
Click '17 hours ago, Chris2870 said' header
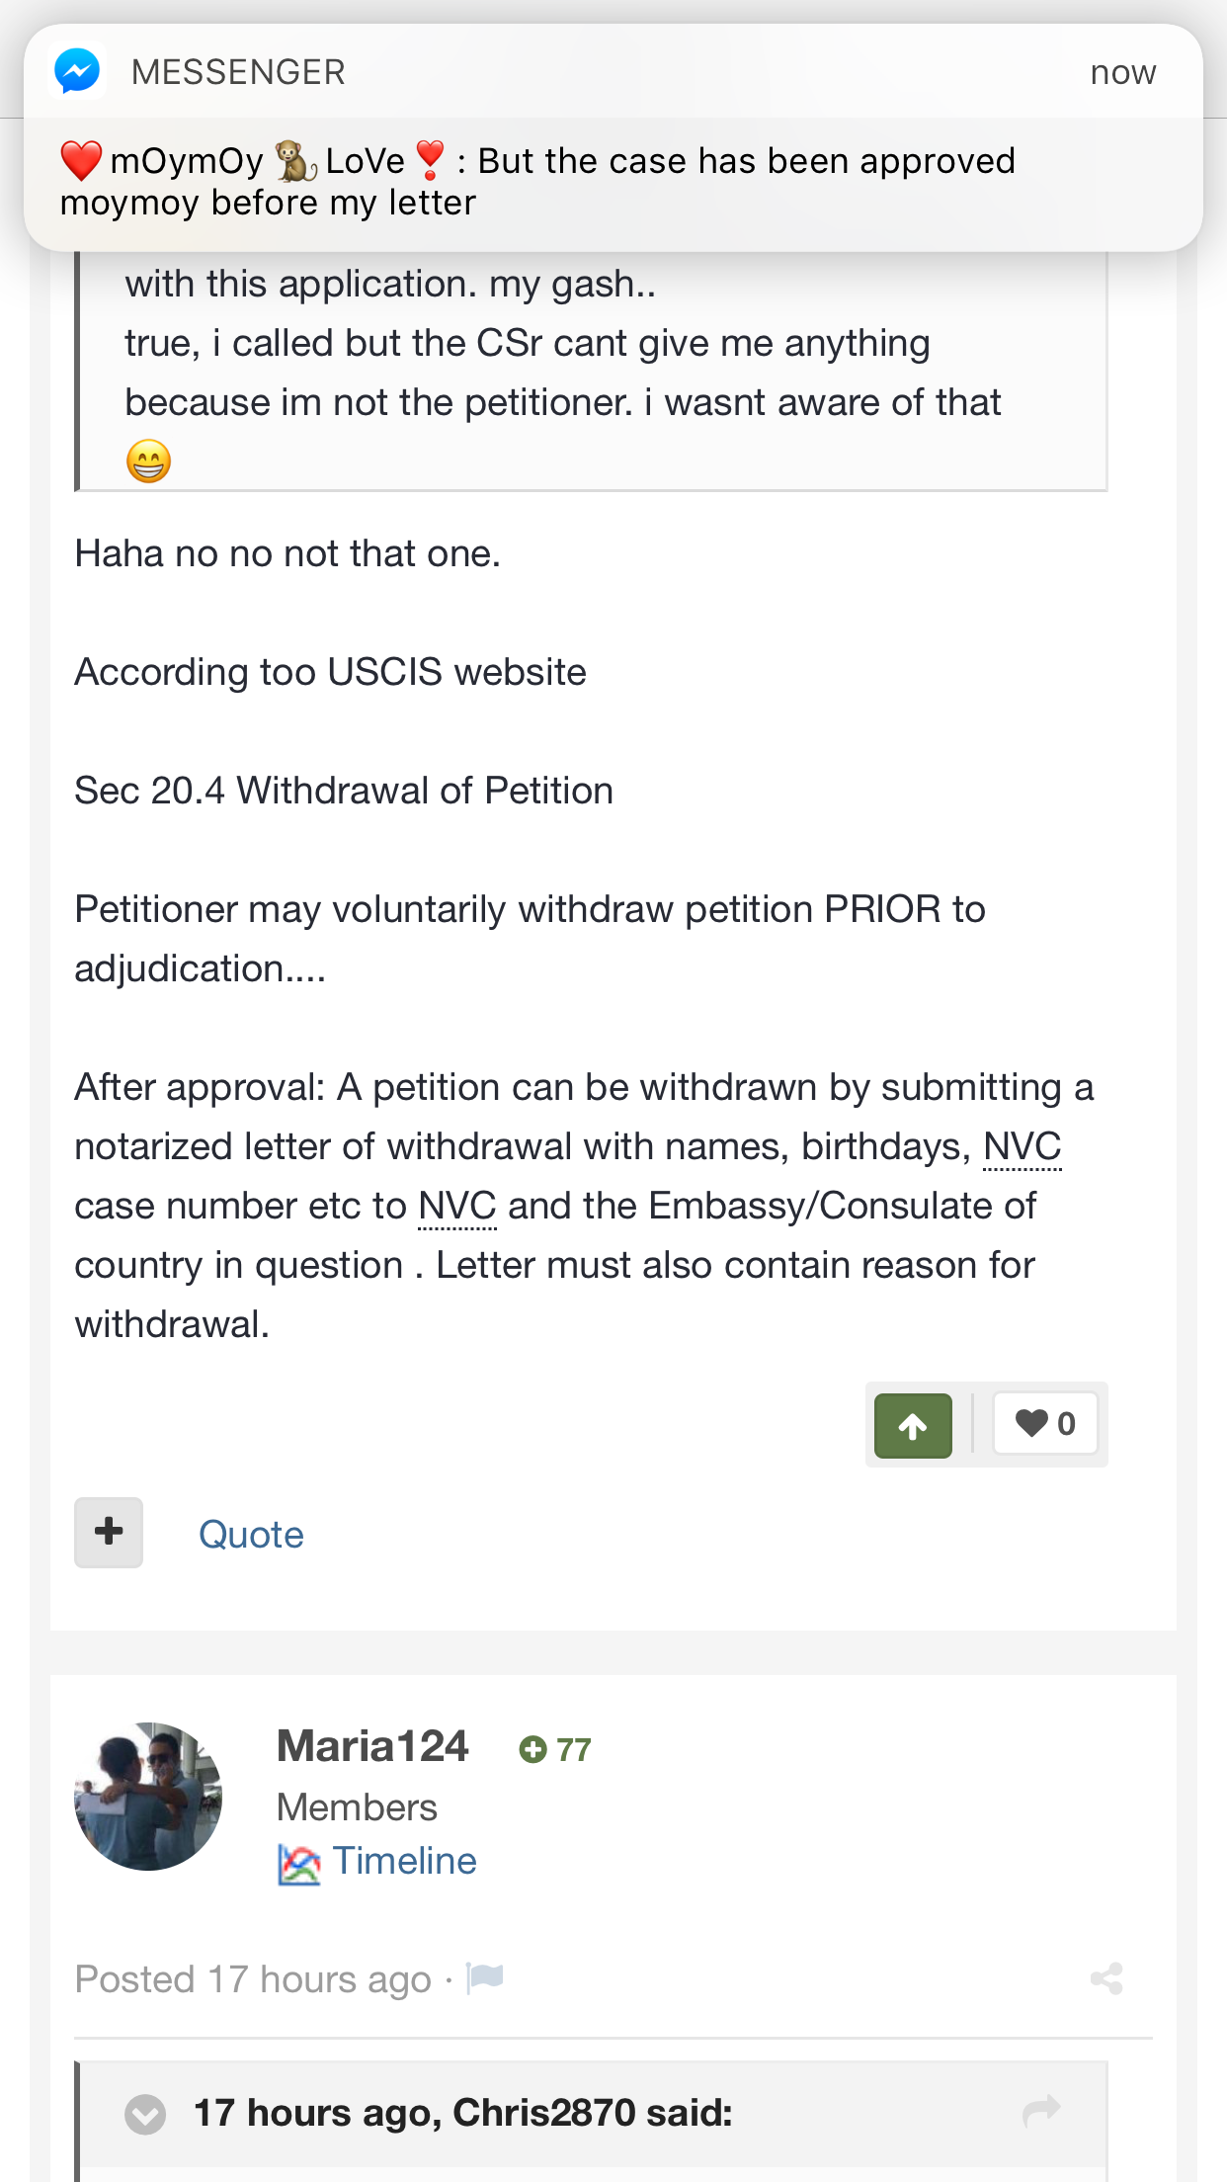tap(462, 2113)
